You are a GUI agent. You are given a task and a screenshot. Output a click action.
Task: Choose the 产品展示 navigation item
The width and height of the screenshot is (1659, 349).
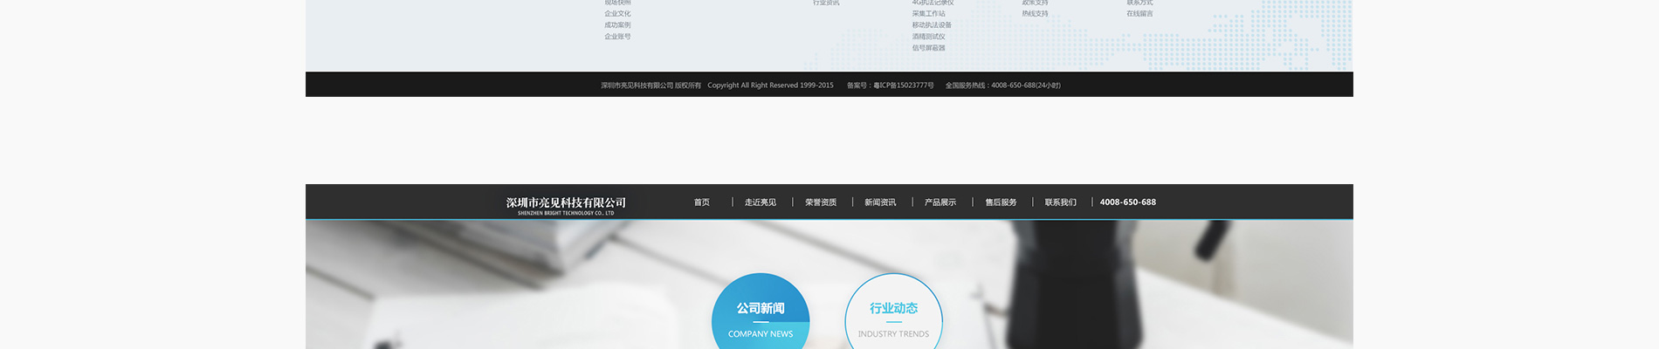[940, 202]
